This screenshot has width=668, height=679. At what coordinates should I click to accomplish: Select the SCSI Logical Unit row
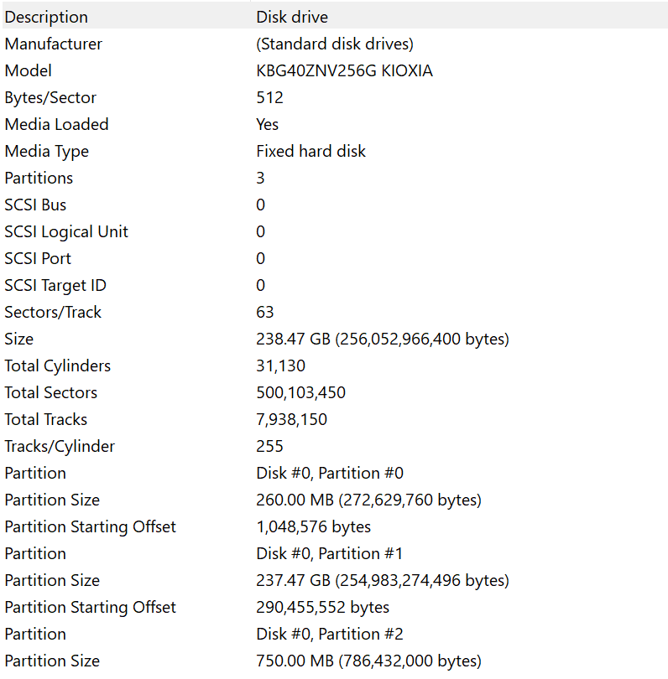66,231
